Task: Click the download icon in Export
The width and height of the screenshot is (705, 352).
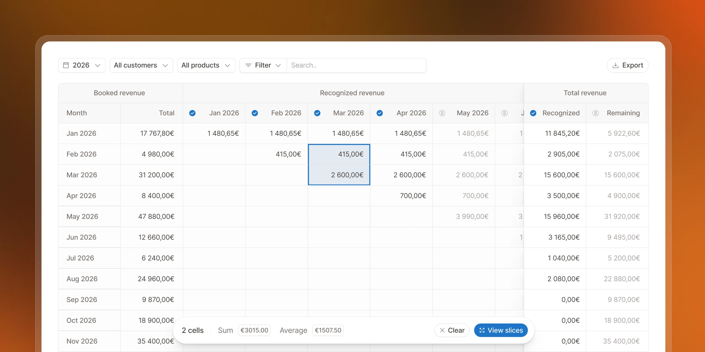Action: click(615, 65)
